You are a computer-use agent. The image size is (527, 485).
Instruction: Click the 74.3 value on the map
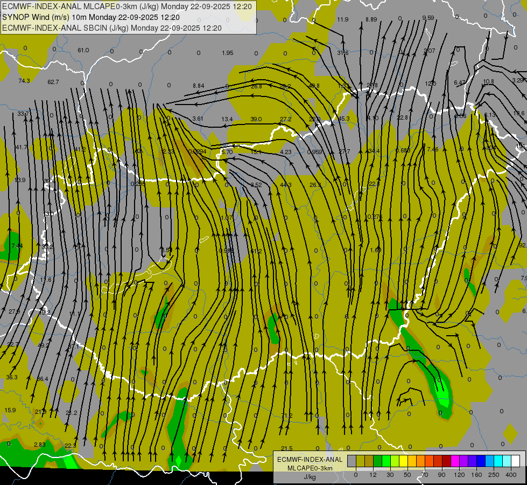pyautogui.click(x=24, y=81)
